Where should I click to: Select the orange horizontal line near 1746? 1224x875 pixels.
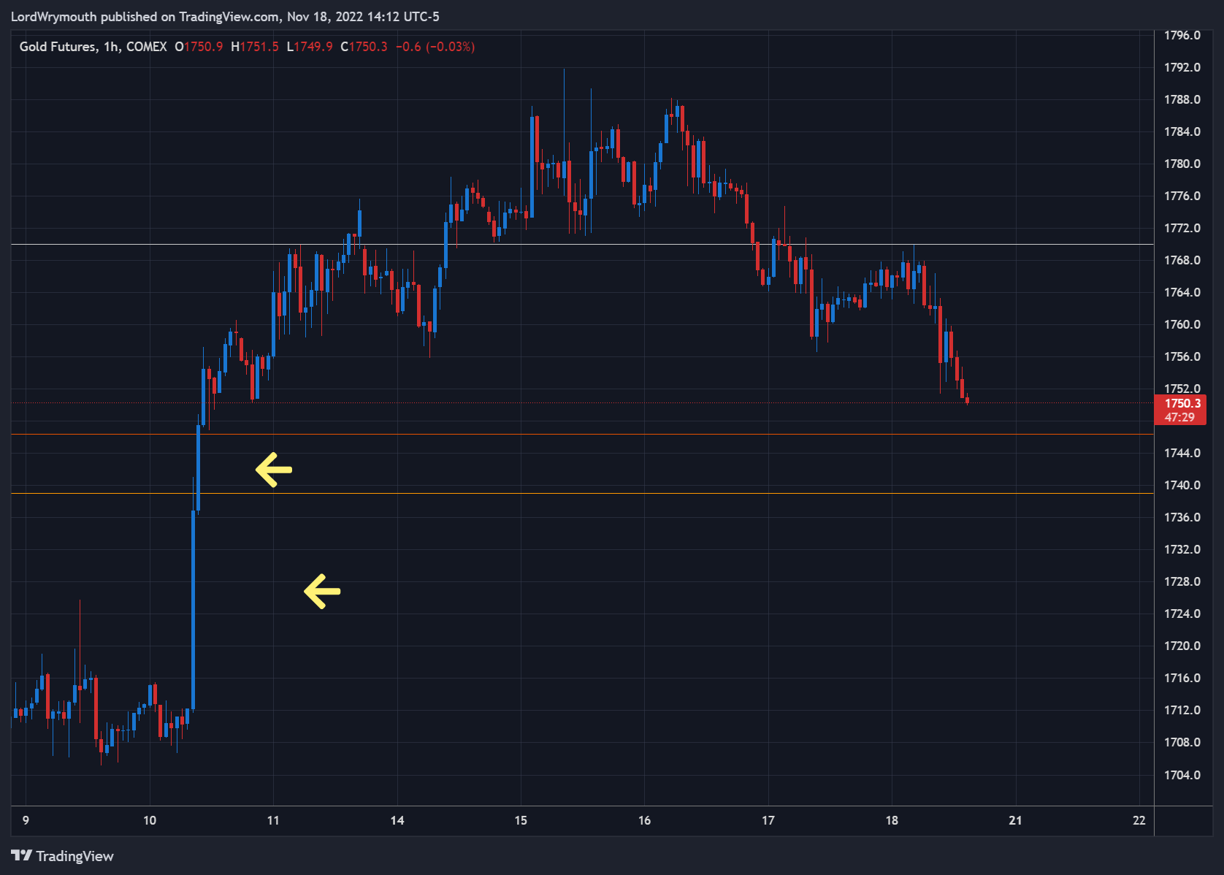pyautogui.click(x=583, y=435)
